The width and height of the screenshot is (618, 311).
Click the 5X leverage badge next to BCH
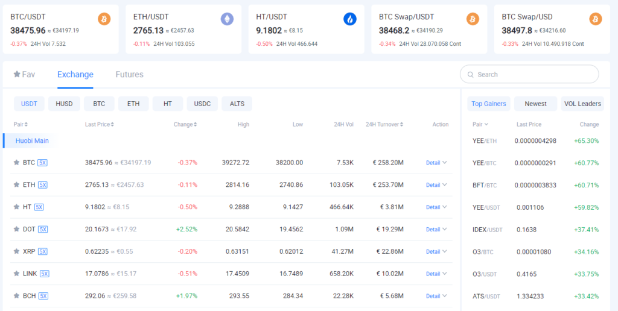tap(43, 296)
